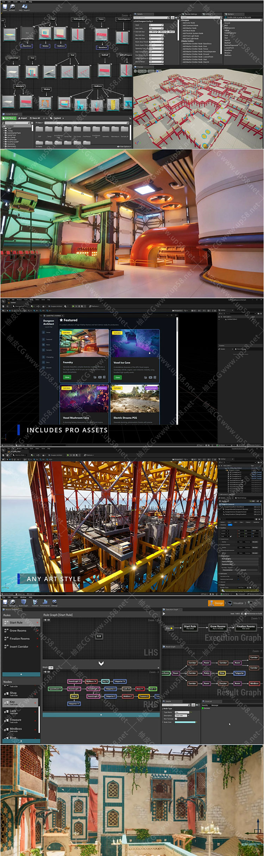Select the Fence node in theme graph
This screenshot has height=856, width=264.
pos(101,19)
